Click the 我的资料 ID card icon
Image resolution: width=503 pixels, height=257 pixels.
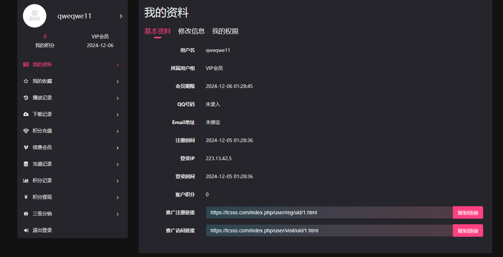pos(26,65)
